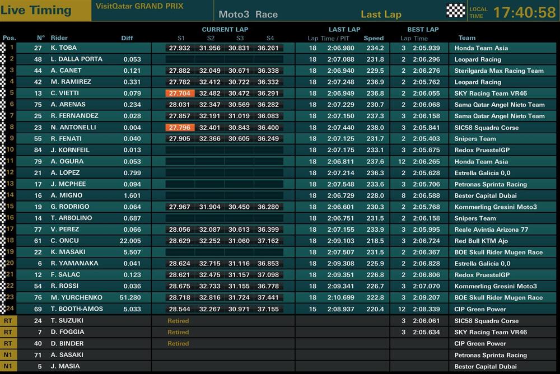Click the Retired status for D. BINDER

(178, 344)
